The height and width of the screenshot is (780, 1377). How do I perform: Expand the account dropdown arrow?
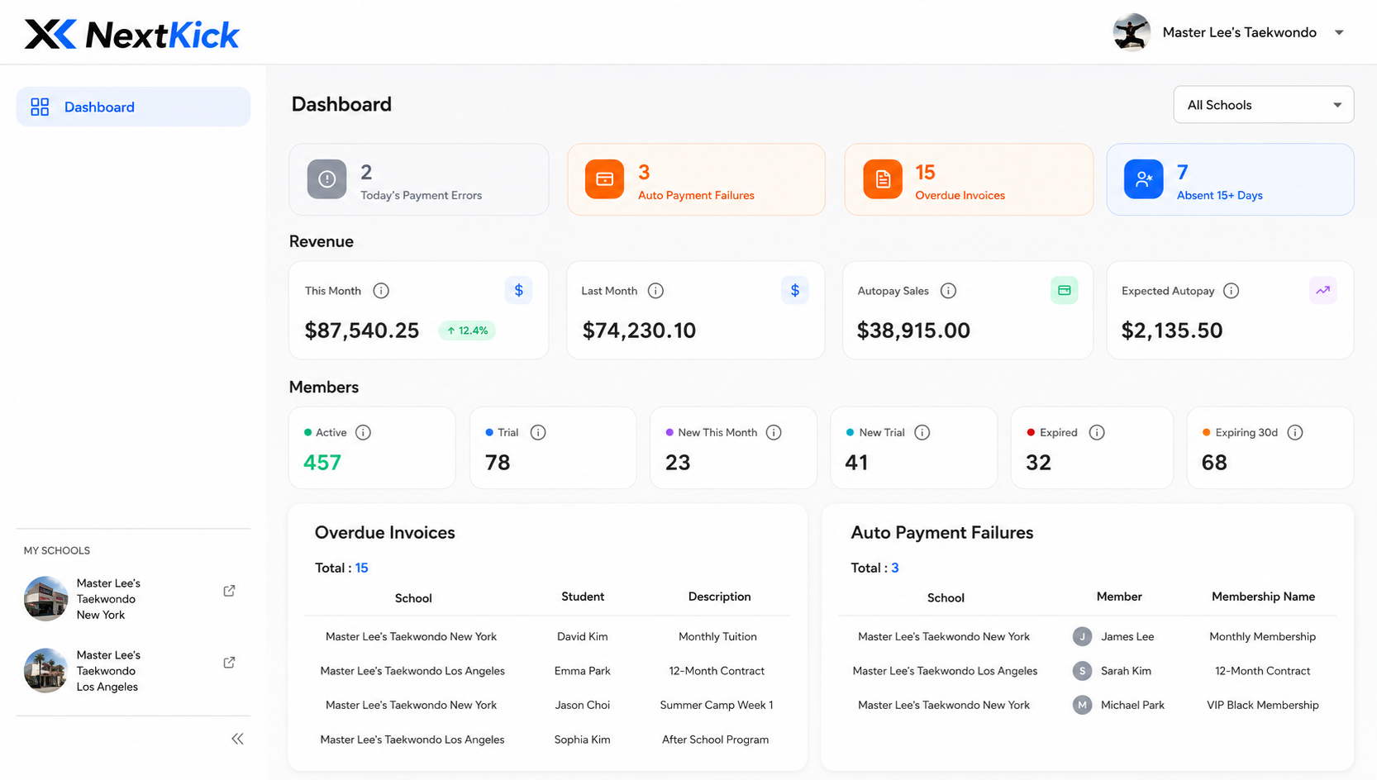(x=1339, y=32)
